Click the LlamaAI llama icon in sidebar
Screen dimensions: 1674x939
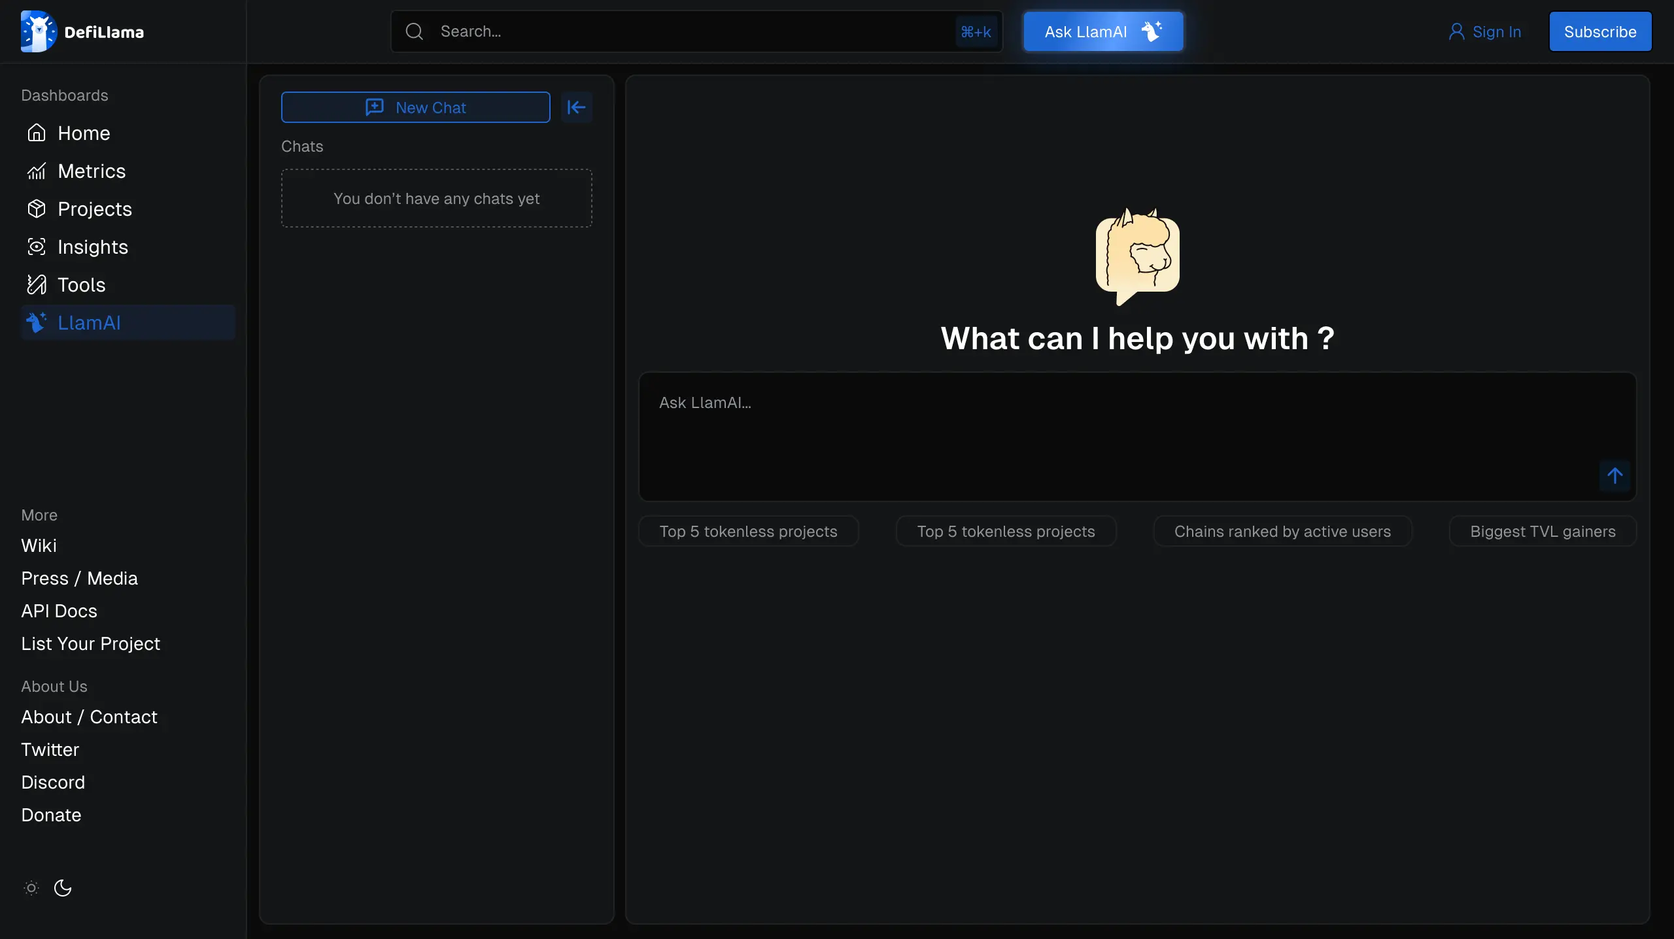coord(37,322)
